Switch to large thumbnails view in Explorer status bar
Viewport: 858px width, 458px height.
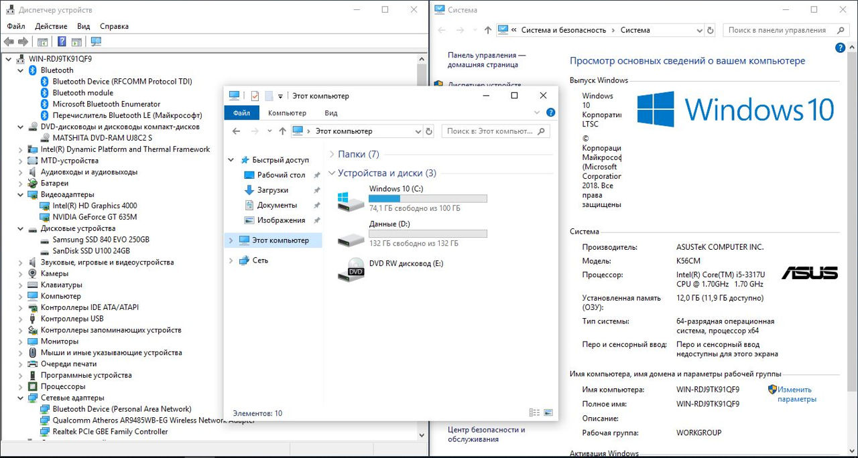548,413
